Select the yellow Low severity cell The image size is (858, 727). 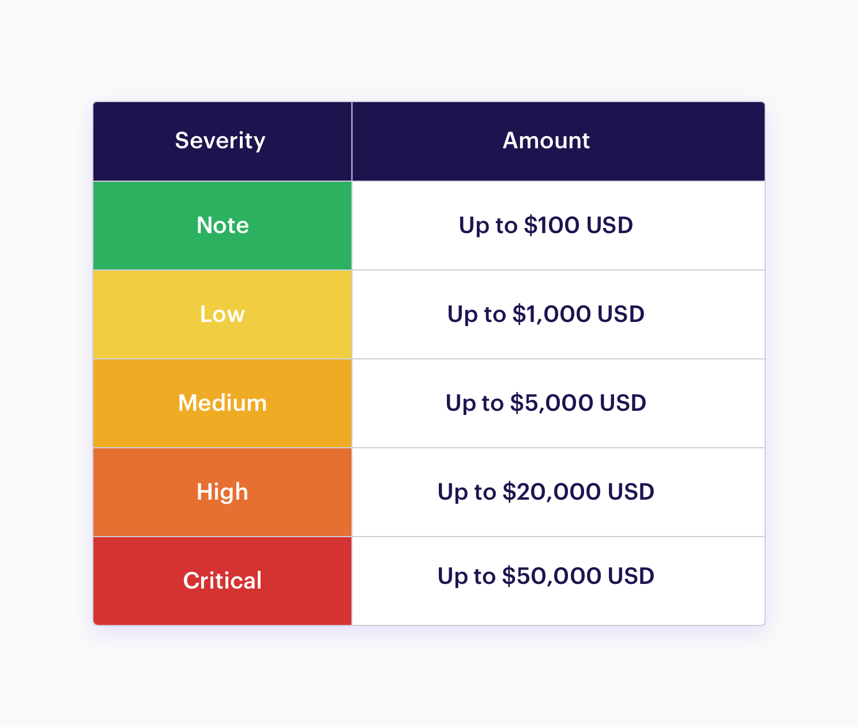[222, 314]
